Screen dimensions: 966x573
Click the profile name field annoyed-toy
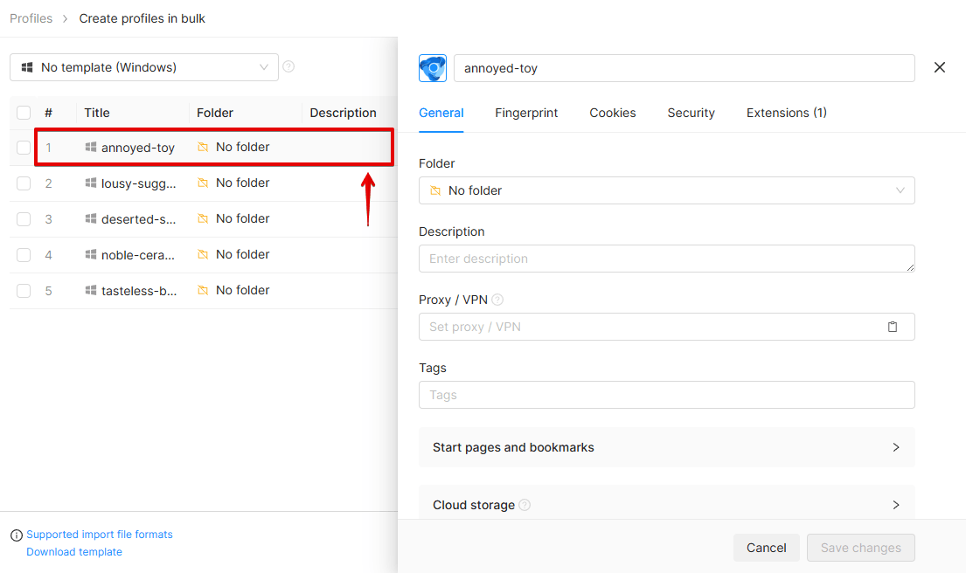684,68
